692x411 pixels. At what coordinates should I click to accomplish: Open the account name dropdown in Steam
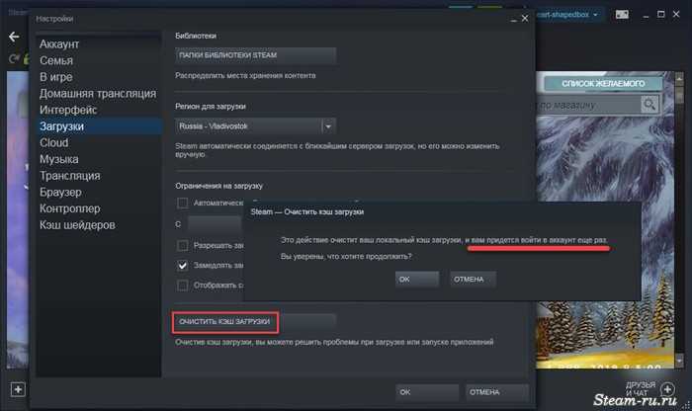click(x=567, y=15)
